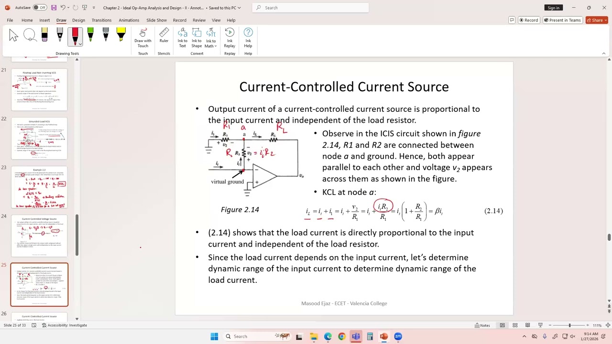Open the Transitions tab

click(x=101, y=20)
